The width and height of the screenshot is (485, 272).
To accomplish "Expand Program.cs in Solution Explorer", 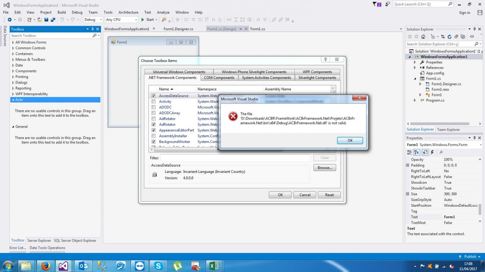I will (x=415, y=100).
